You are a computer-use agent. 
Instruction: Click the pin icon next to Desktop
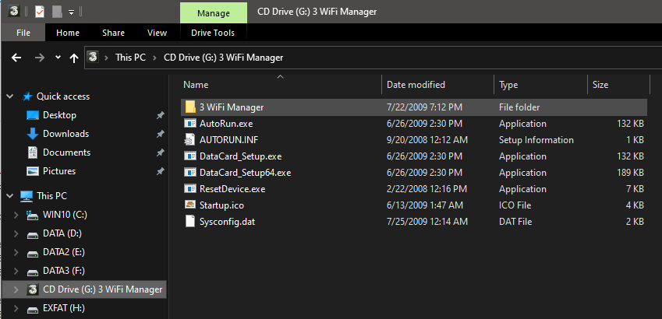pos(160,115)
